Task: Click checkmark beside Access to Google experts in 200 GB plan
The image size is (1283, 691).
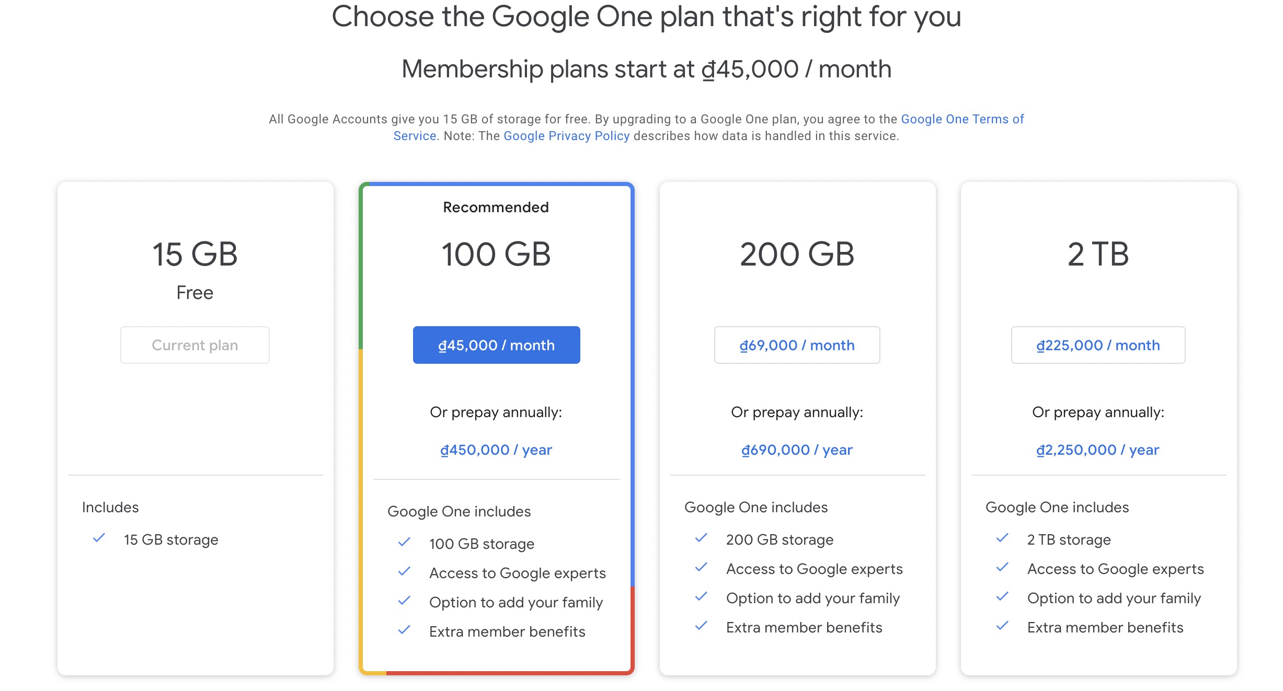Action: pyautogui.click(x=701, y=567)
